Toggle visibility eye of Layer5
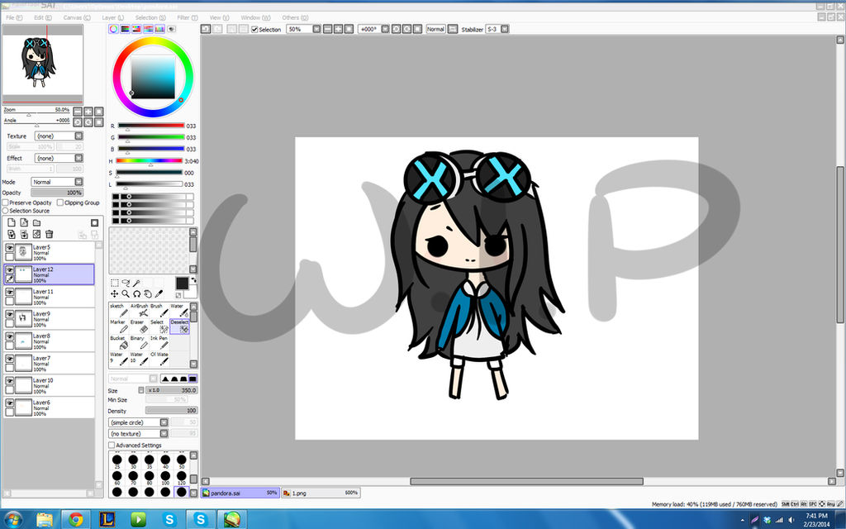This screenshot has width=846, height=529. point(10,247)
